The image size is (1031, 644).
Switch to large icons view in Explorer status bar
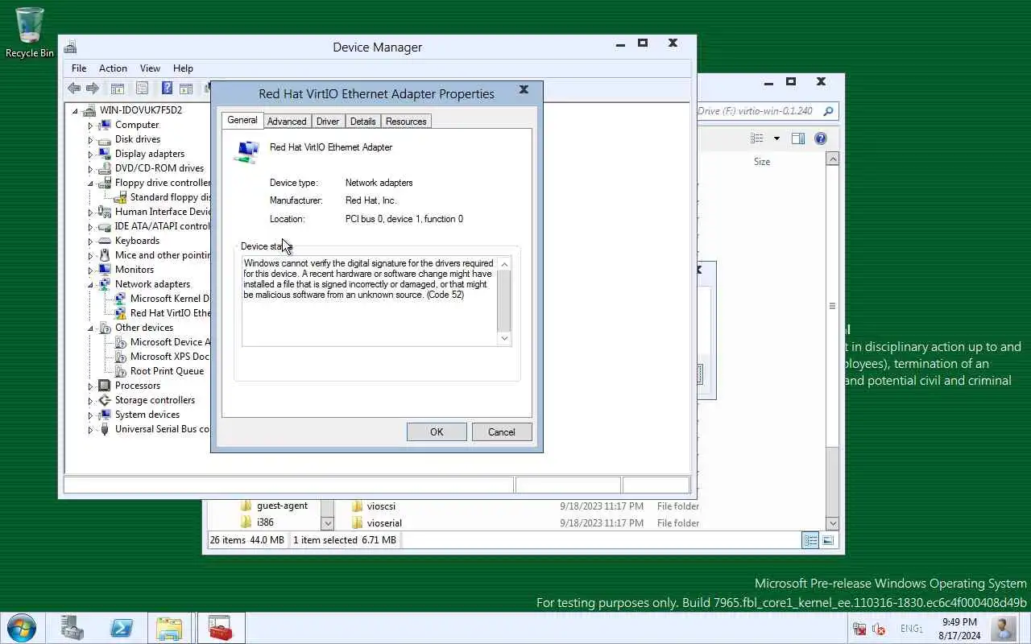click(x=828, y=540)
